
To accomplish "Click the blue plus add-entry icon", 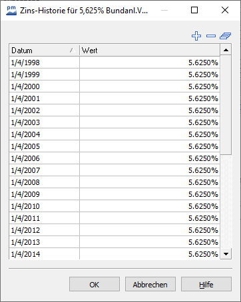I will [196, 36].
